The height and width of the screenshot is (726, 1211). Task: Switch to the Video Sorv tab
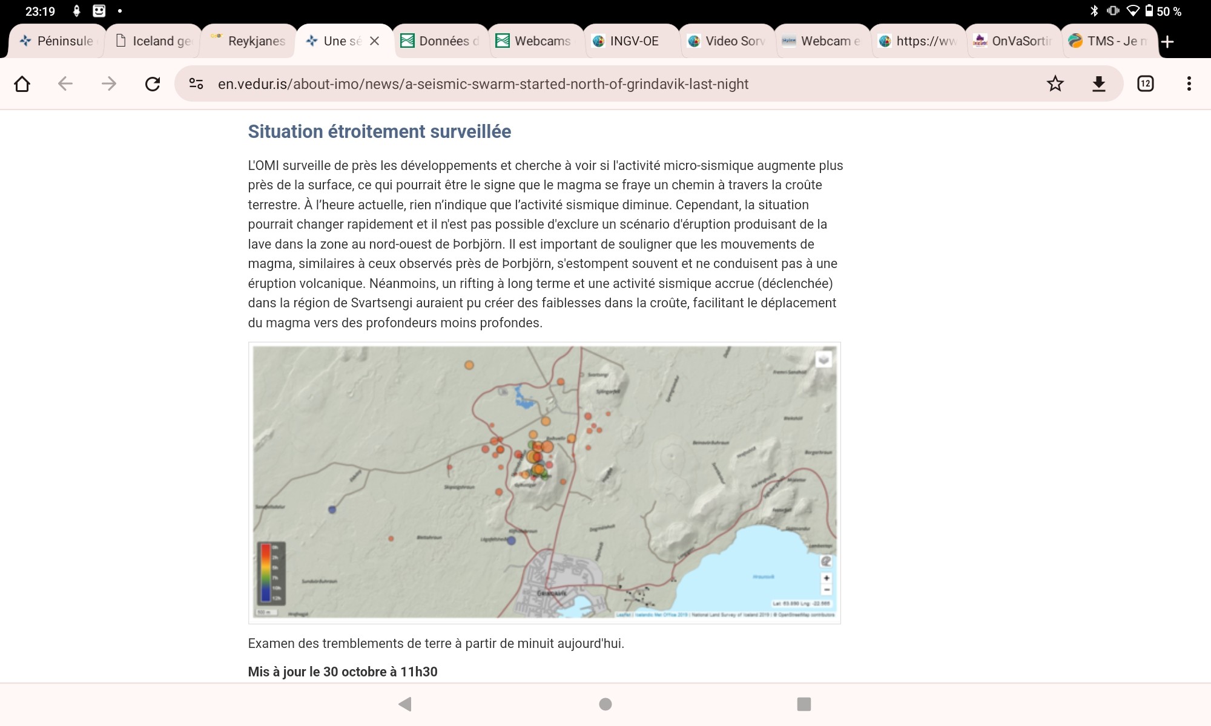pyautogui.click(x=728, y=41)
